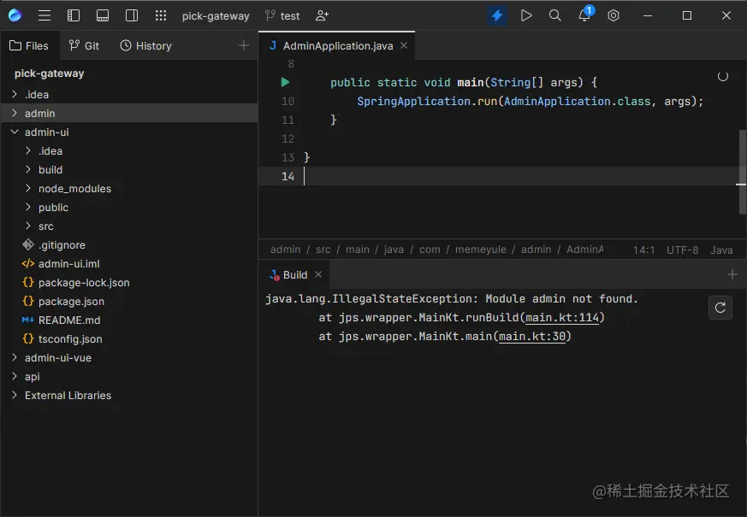Click 'main' breadcrumb segment
Image resolution: width=747 pixels, height=517 pixels.
[x=358, y=250]
